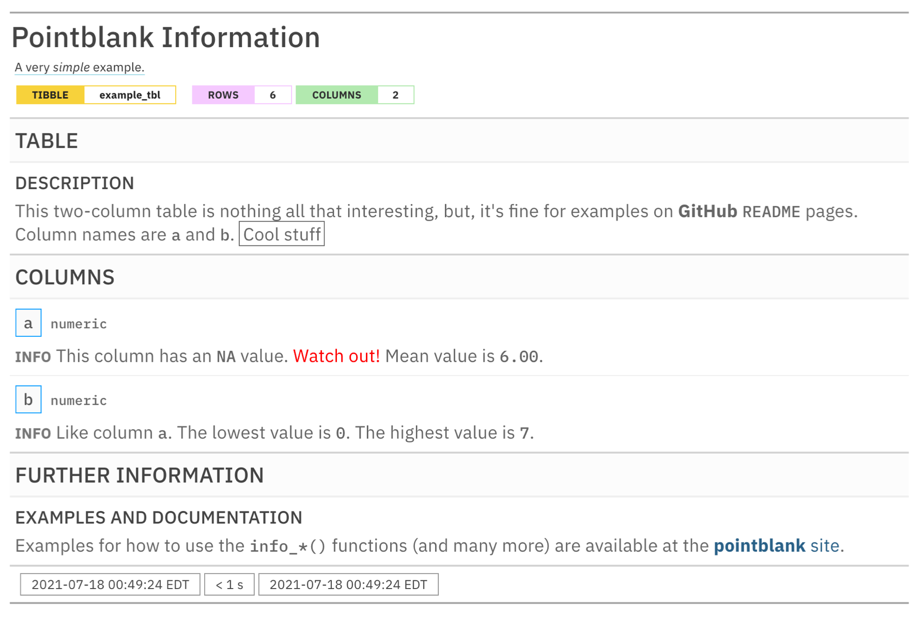923x618 pixels.
Task: Click the Pointblank Information title
Action: click(x=166, y=37)
